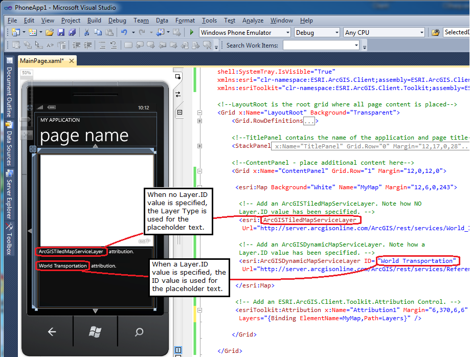This screenshot has height=357, width=470.
Task: Click the Navigate Backward icon
Action: pyautogui.click(x=161, y=32)
